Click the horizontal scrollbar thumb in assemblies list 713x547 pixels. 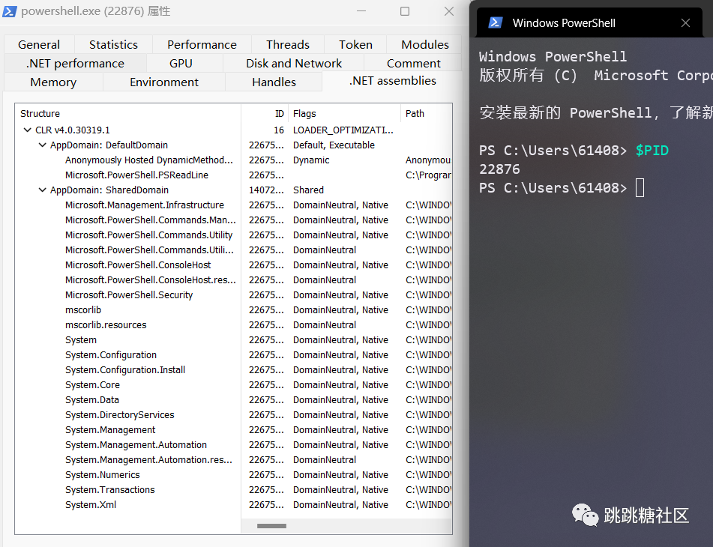click(271, 526)
